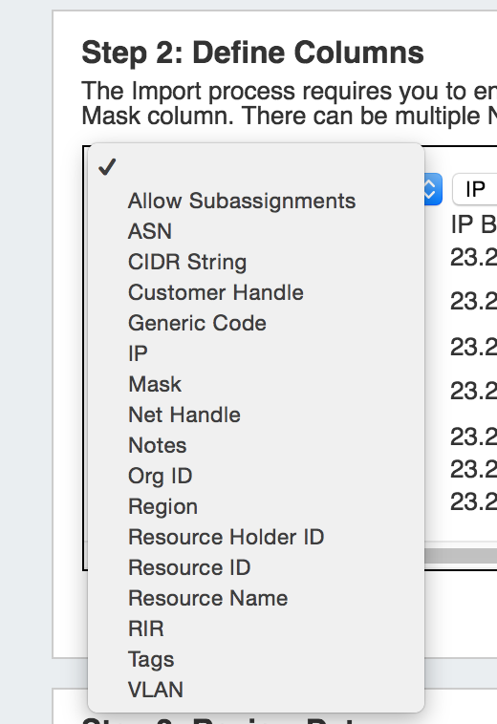Select the blank checked option

256,167
